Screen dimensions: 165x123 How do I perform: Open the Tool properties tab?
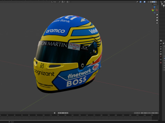coord(161,44)
